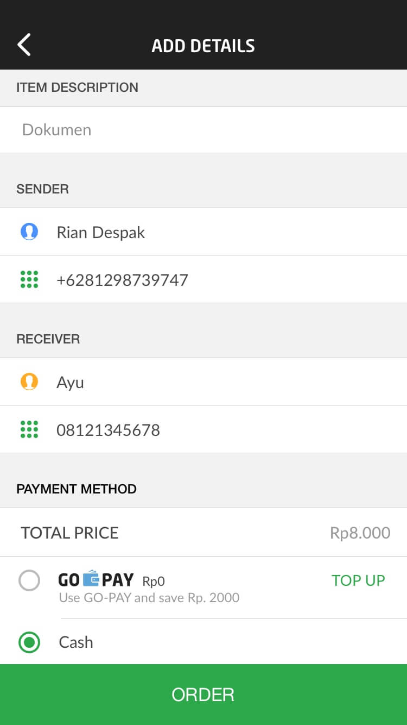Tap the Rp8.000 total price
Image resolution: width=407 pixels, height=725 pixels.
(360, 533)
